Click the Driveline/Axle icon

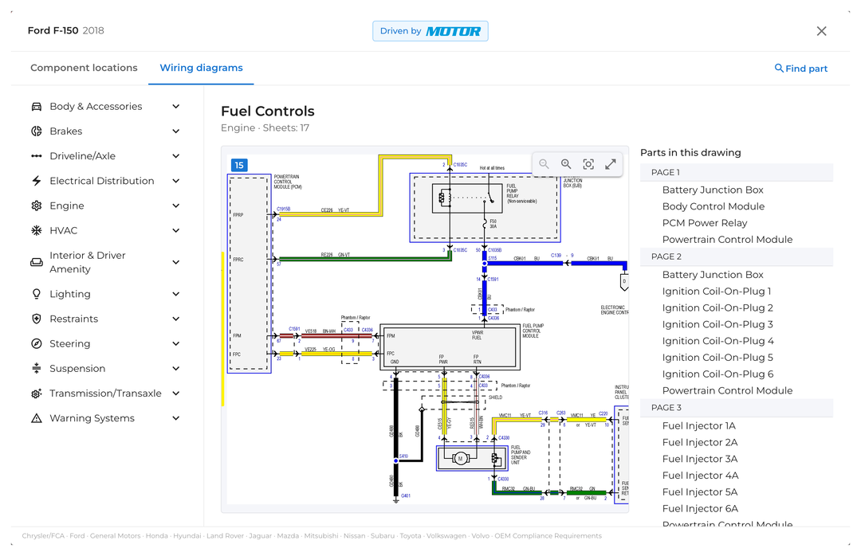tap(36, 156)
